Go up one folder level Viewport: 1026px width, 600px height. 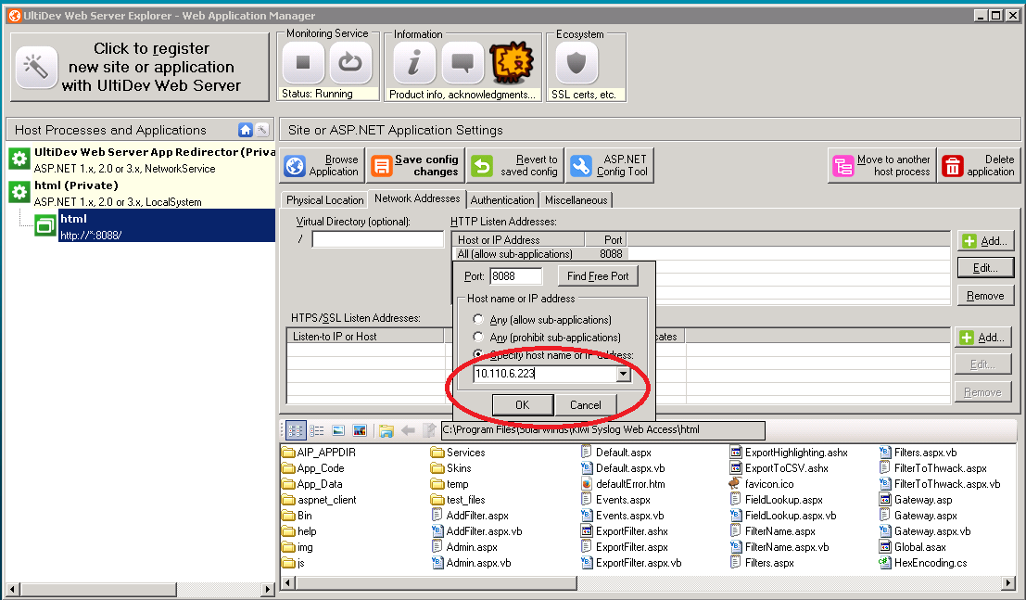[429, 430]
